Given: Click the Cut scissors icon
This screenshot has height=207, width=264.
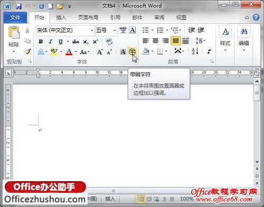Looking at the screenshot, I should point(27,31).
